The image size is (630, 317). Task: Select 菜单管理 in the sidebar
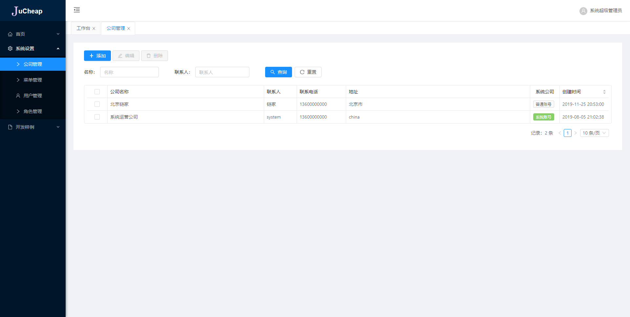(33, 80)
